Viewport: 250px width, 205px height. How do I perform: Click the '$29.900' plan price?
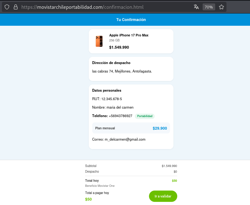(160, 128)
